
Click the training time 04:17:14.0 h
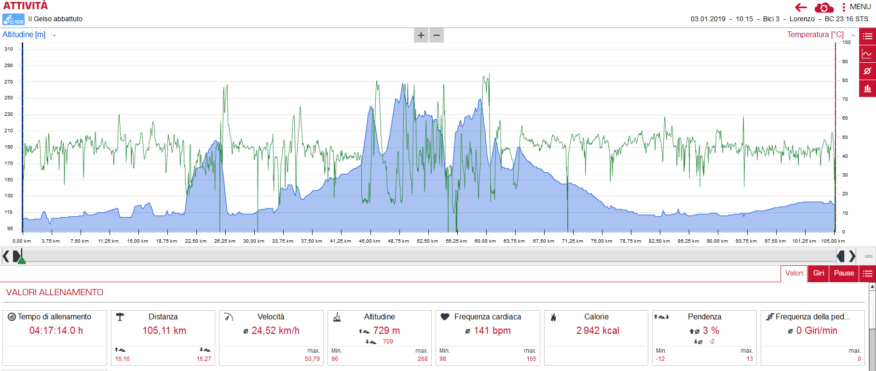[x=56, y=330]
